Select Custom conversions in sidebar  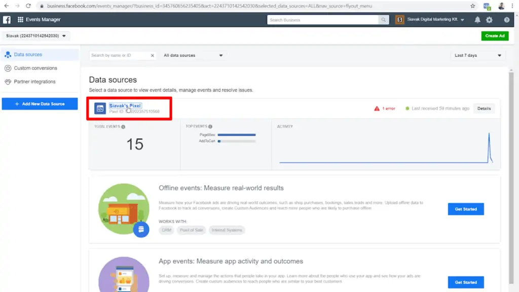(35, 68)
